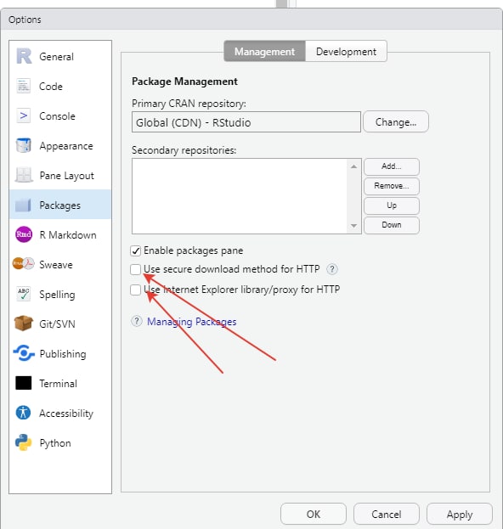Click the Spelling ABC checkmark icon
The height and width of the screenshot is (529, 503).
[x=23, y=294]
